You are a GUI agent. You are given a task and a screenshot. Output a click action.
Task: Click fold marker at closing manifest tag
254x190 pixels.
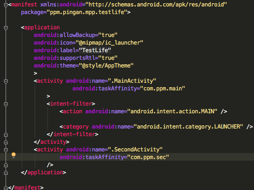[6, 188]
